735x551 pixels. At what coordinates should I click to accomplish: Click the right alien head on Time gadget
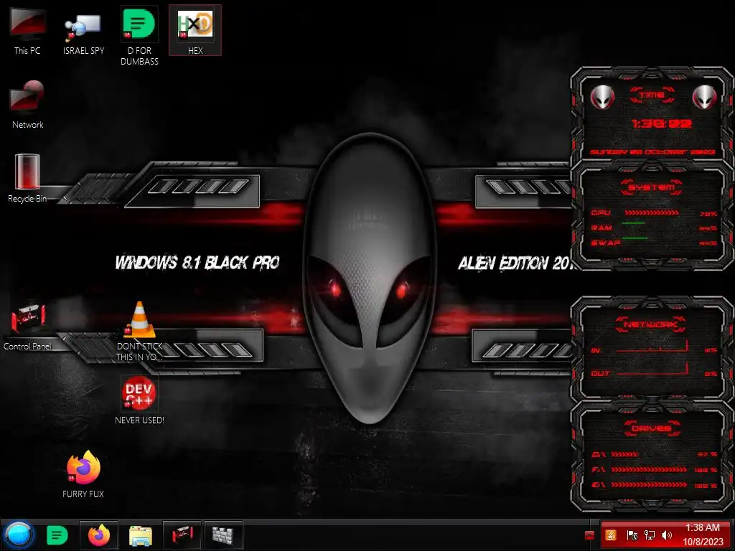pyautogui.click(x=705, y=97)
